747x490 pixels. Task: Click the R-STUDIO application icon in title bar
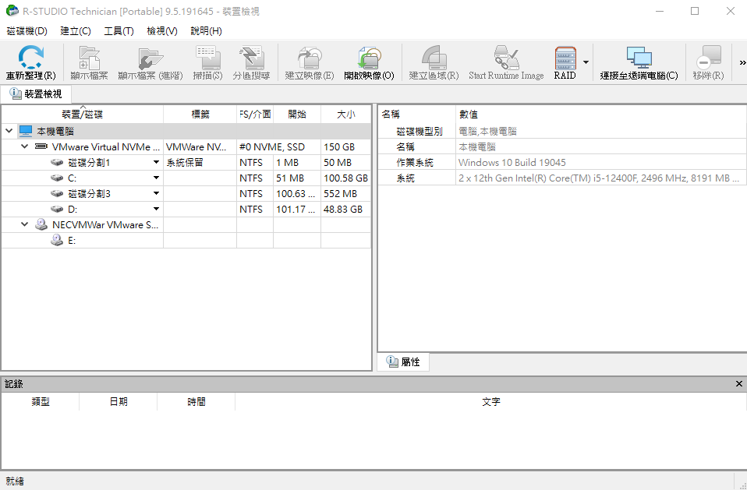tap(12, 10)
